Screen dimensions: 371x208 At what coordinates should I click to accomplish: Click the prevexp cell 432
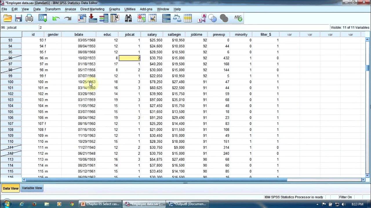click(219, 58)
